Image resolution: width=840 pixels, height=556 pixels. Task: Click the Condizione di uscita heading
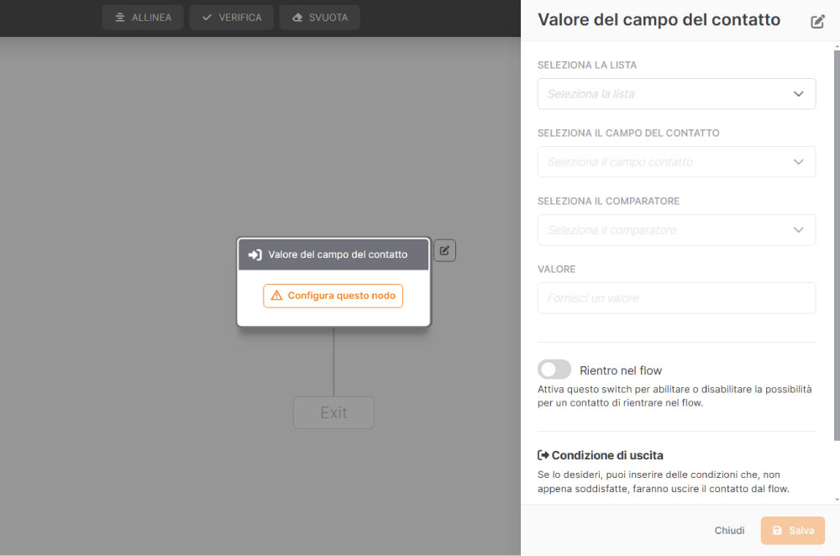(601, 455)
